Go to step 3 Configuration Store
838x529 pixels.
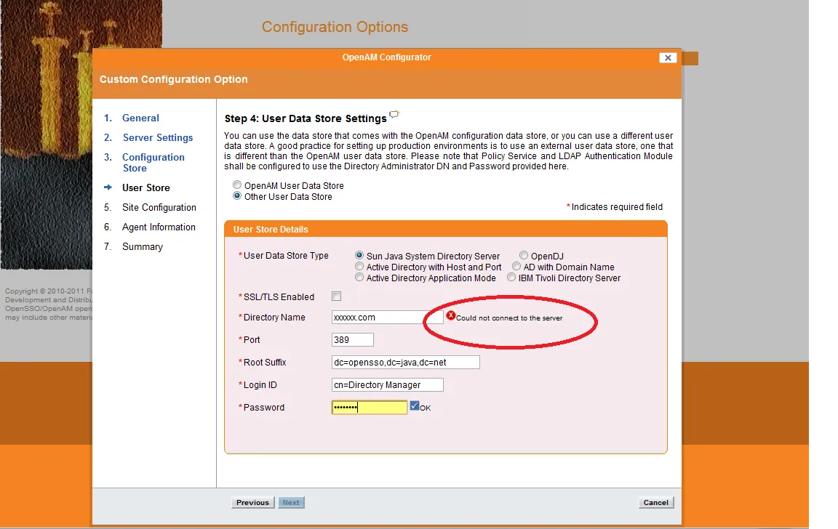pyautogui.click(x=153, y=162)
